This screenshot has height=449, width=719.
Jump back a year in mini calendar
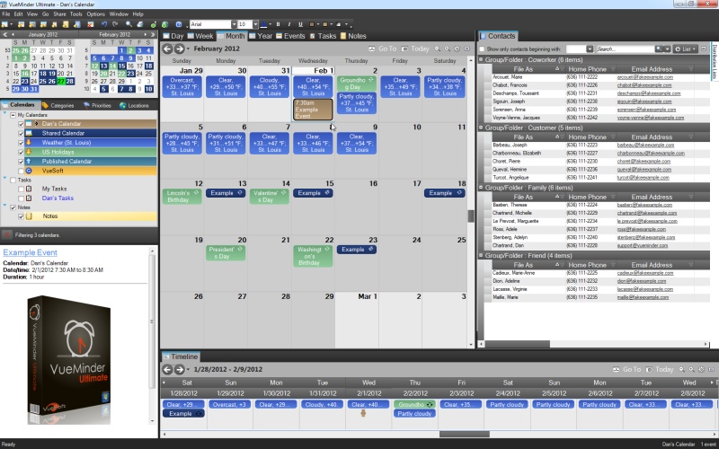[x=4, y=34]
